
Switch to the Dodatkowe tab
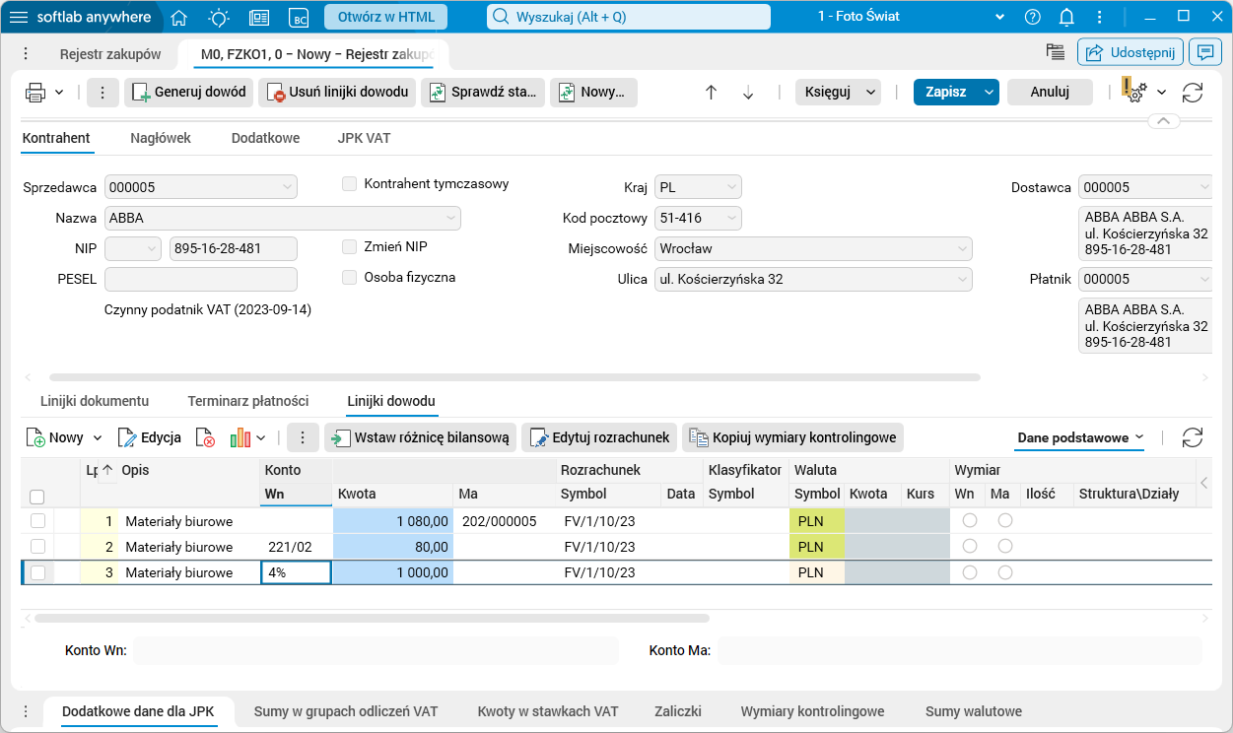(x=265, y=139)
